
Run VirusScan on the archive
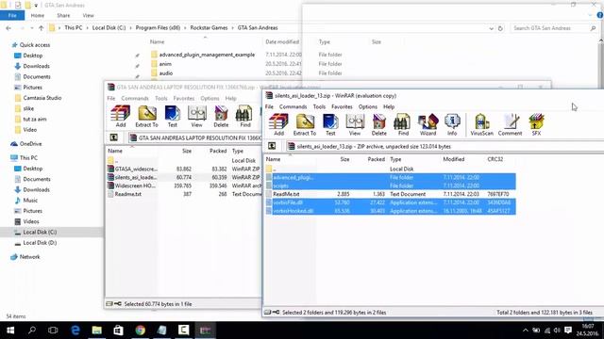click(x=481, y=125)
